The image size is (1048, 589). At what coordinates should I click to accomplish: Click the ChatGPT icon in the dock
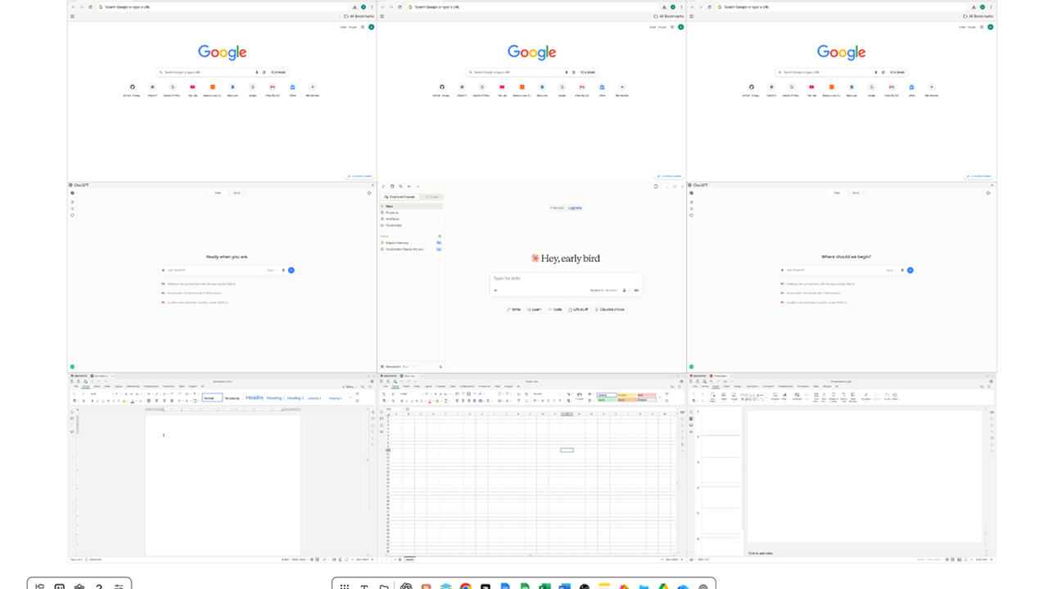(406, 586)
